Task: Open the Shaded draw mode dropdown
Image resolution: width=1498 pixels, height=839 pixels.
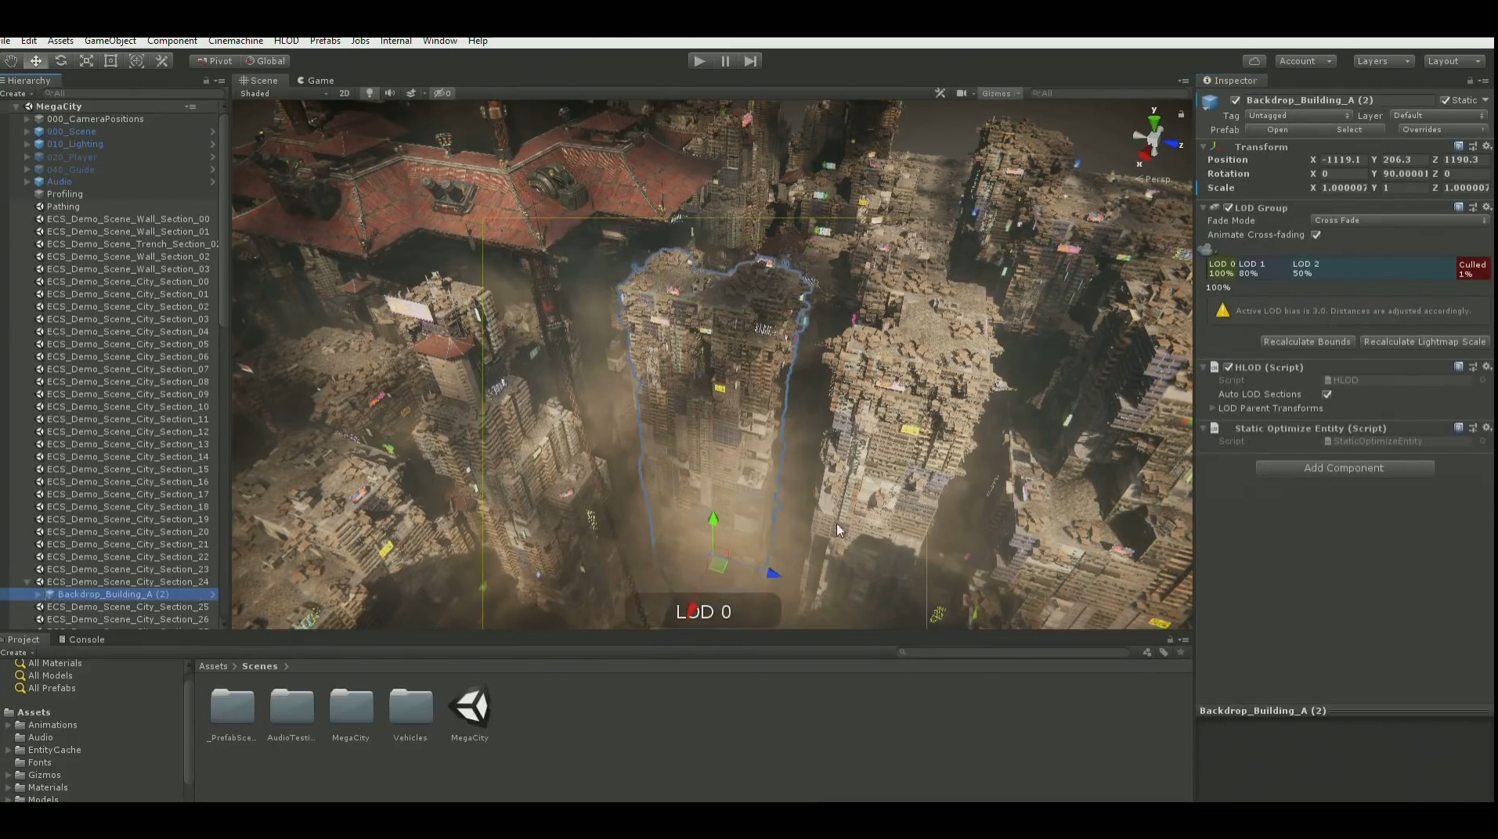Action: (x=284, y=93)
